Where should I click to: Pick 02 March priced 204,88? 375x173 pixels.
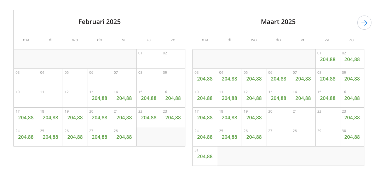[352, 59]
